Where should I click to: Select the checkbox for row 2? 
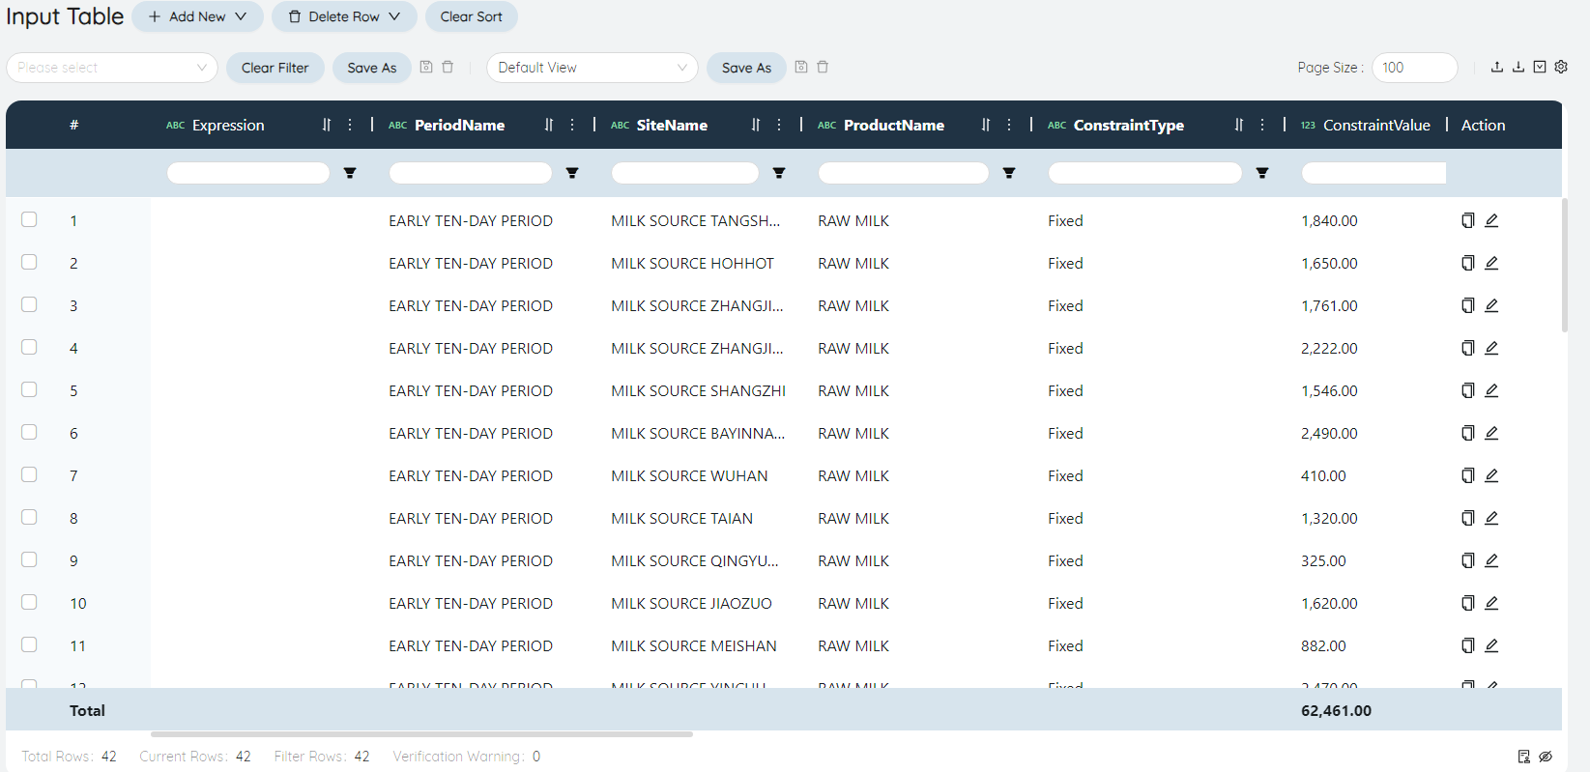coord(29,262)
